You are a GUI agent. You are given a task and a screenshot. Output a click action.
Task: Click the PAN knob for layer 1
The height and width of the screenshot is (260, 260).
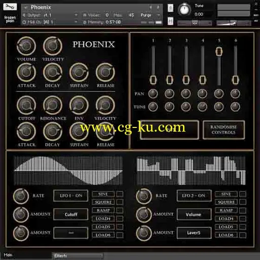tap(153, 93)
